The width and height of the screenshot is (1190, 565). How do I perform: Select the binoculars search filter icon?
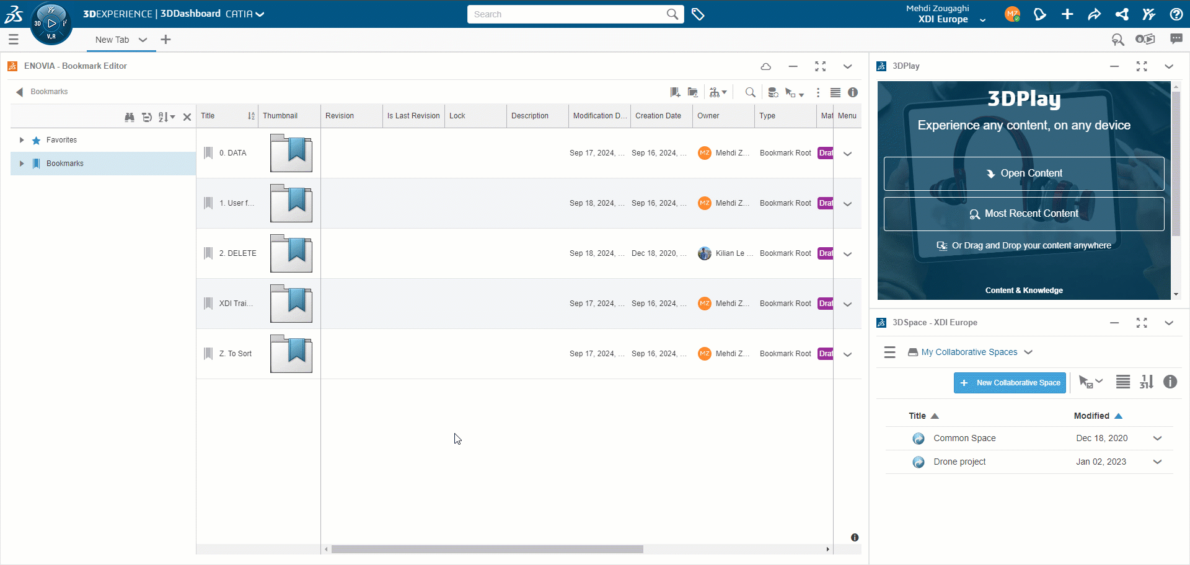tap(130, 117)
